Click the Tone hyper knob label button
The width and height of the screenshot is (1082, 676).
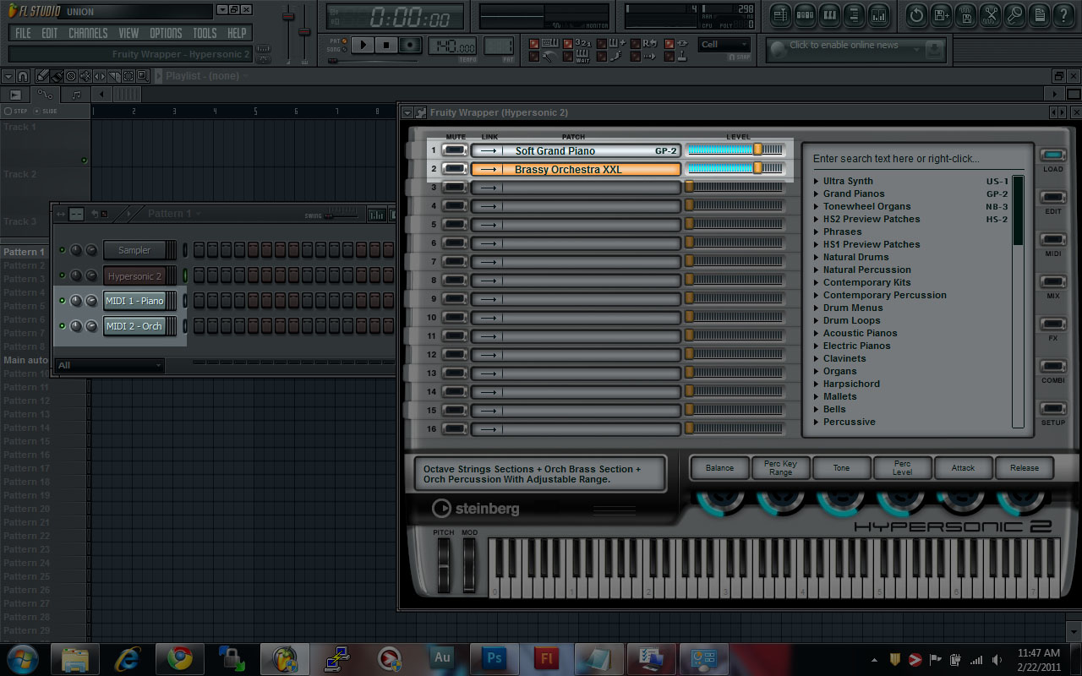(x=841, y=468)
